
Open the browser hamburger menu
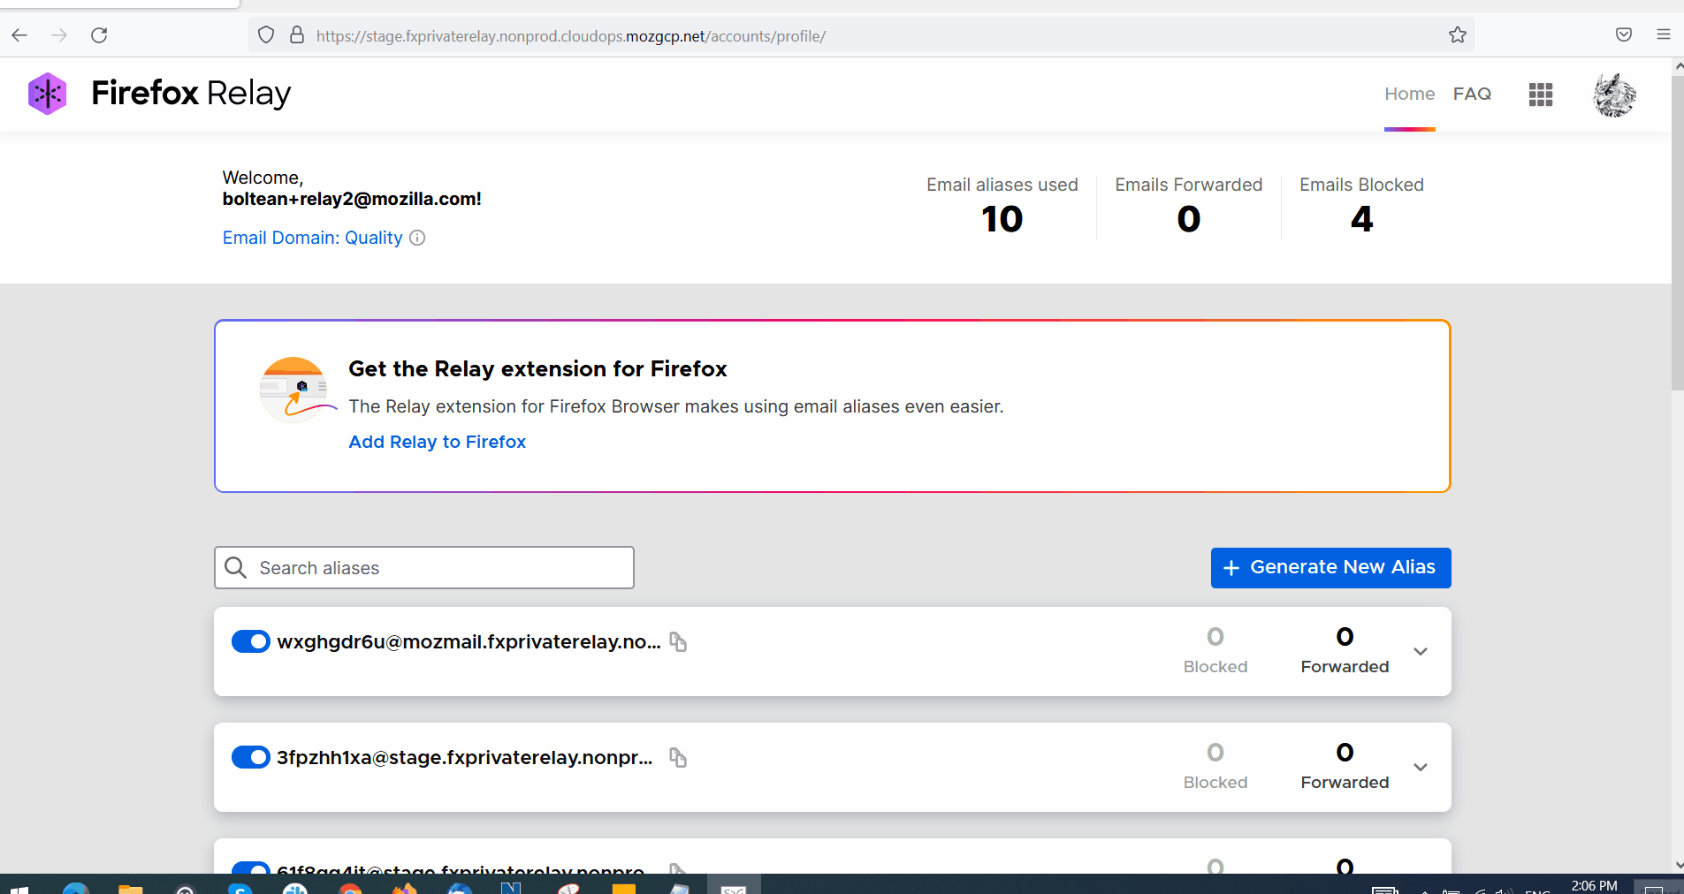[x=1664, y=35]
